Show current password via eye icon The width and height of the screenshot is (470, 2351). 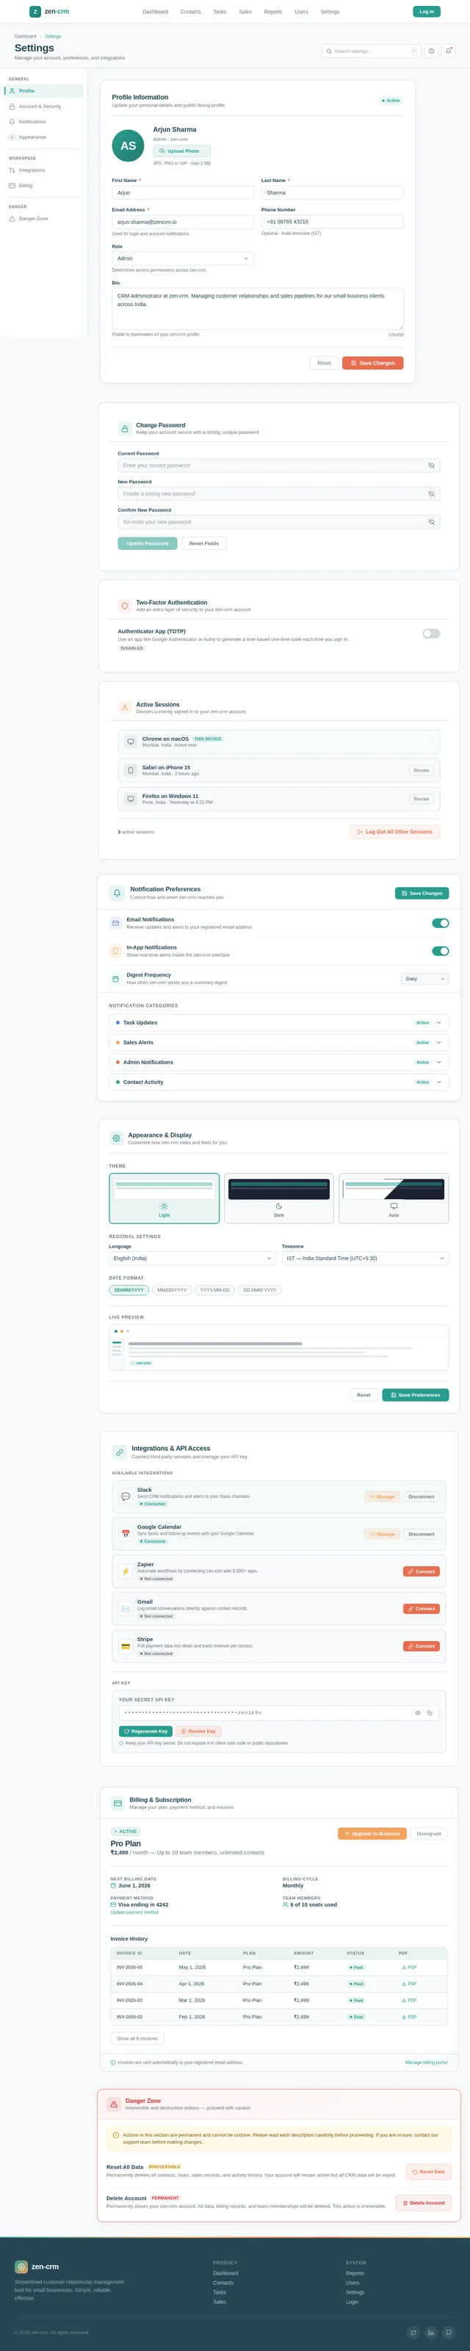tap(432, 466)
